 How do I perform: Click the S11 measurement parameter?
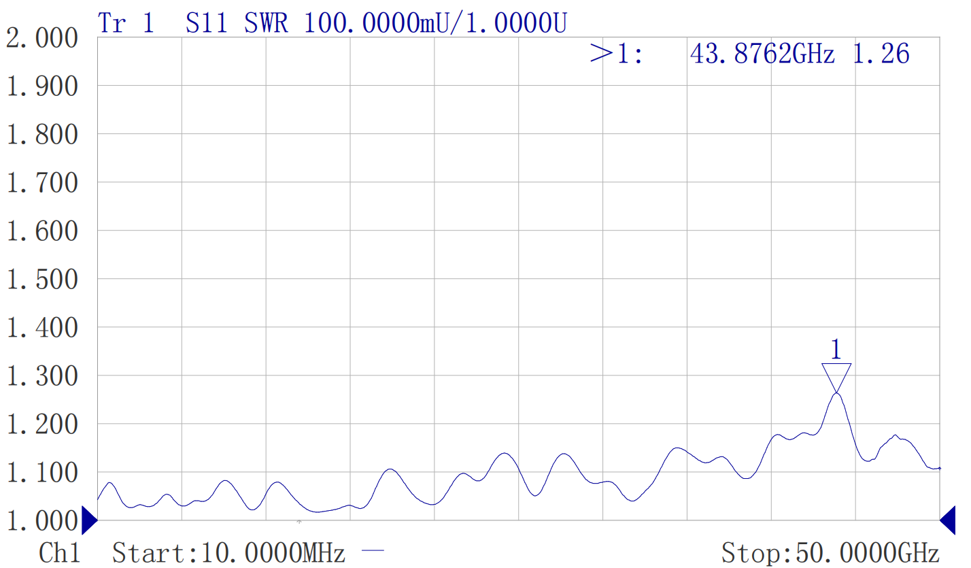pyautogui.click(x=207, y=23)
